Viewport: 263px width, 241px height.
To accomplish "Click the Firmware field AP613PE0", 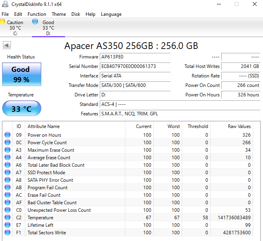I will point(135,57).
